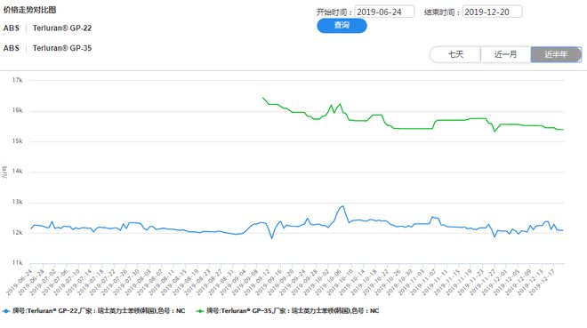Click the 13k y-axis label
587x328 pixels.
click(x=17, y=202)
